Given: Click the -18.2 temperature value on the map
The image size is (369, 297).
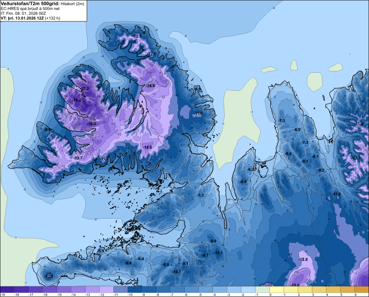Looking at the screenshot, I should click(x=77, y=100).
